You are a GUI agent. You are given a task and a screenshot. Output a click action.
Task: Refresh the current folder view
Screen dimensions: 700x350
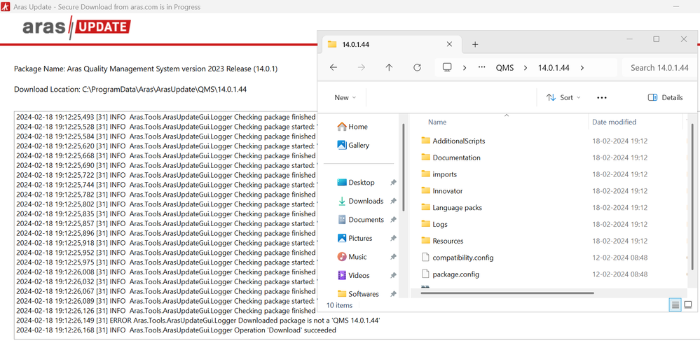[417, 68]
